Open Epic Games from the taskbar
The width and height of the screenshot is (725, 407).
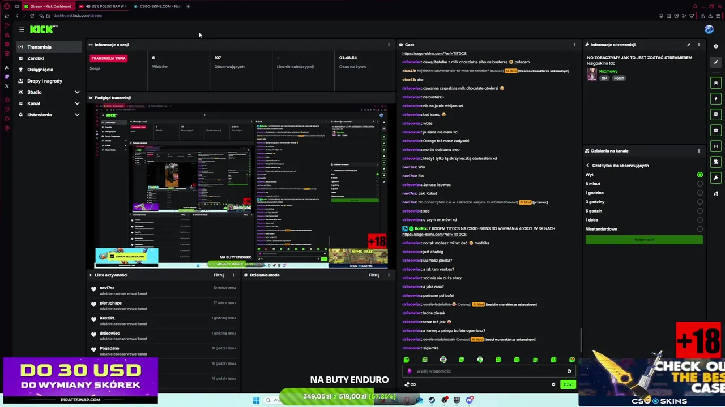click(x=457, y=400)
